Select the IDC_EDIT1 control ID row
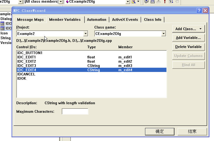This screenshot has height=141, width=214. click(91, 57)
